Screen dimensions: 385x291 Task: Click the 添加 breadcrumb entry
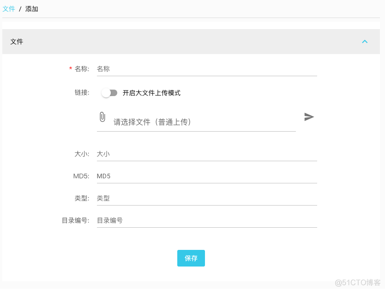coord(31,9)
